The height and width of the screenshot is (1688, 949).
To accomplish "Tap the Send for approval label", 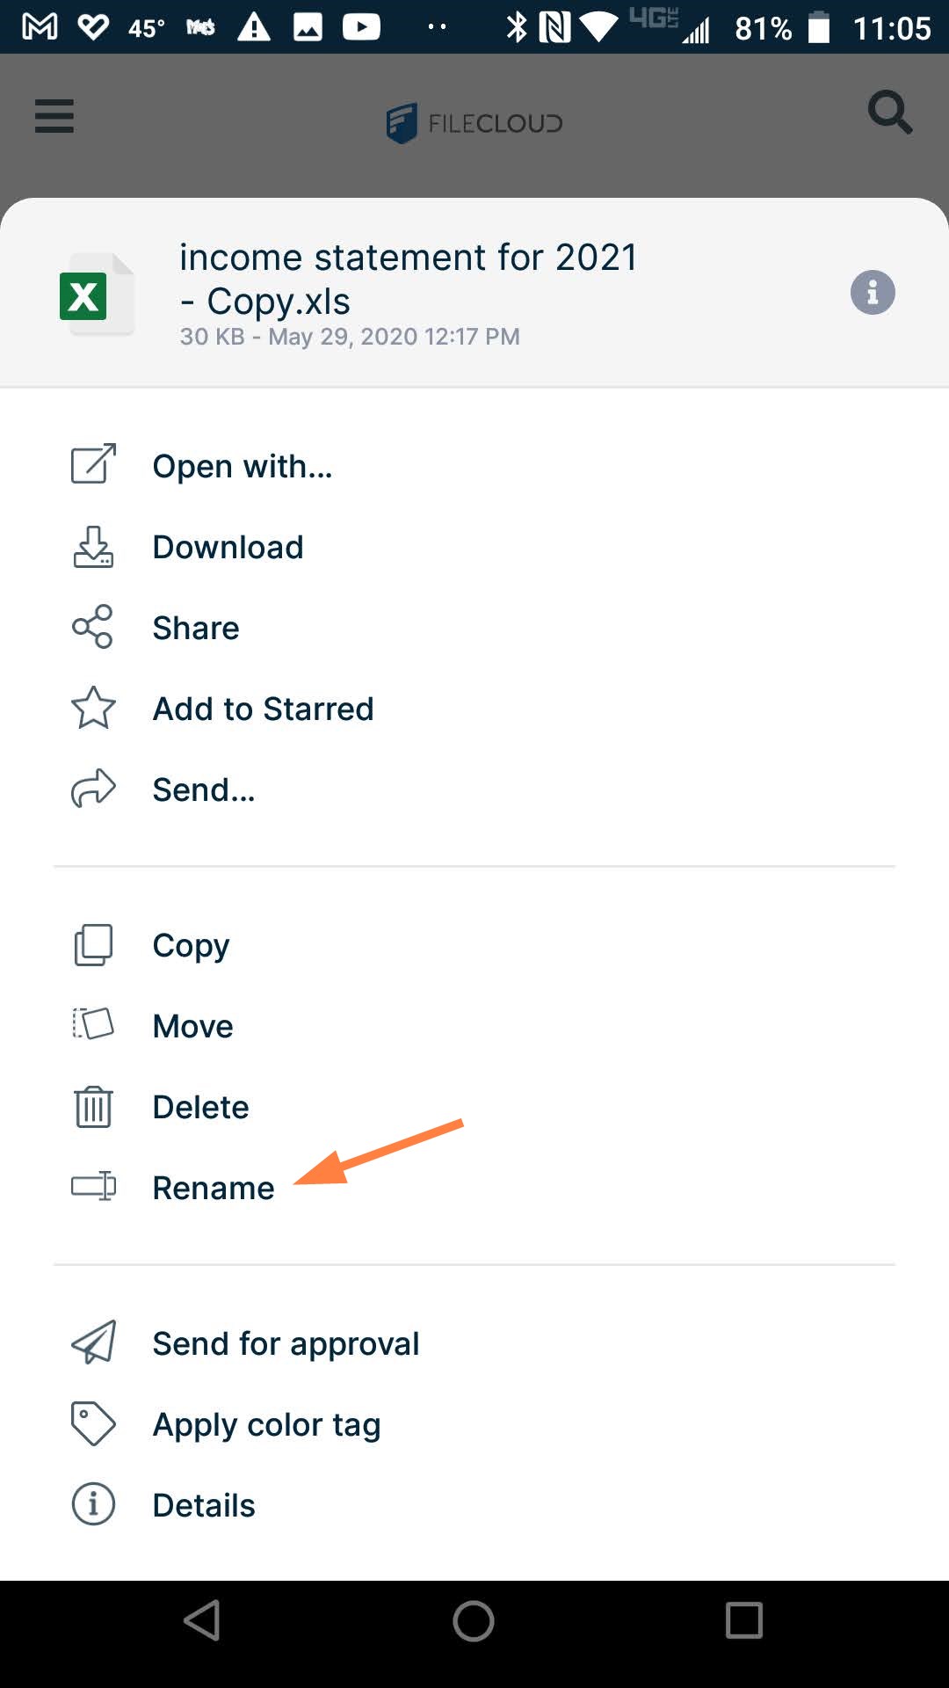I will [x=286, y=1343].
